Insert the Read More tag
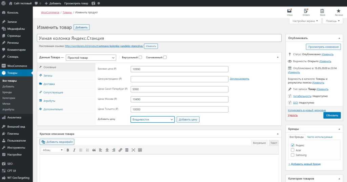Viewport: 347px width, 182px height. click(127, 150)
